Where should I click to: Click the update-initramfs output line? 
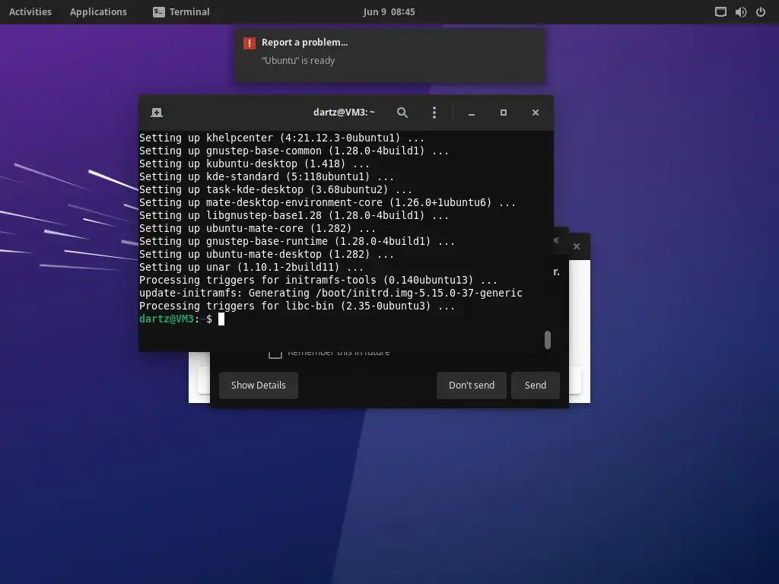tap(331, 293)
